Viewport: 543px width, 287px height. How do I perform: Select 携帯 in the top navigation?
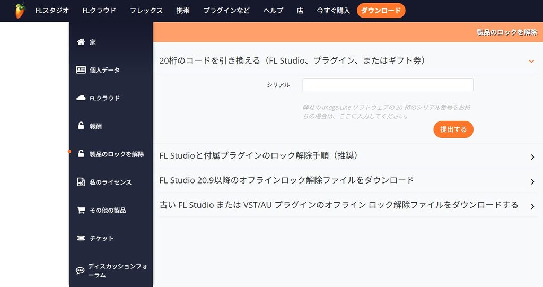pos(183,11)
